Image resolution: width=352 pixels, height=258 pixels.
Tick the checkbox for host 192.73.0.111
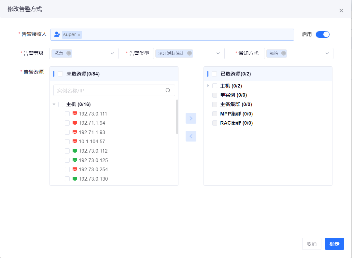coord(67,114)
